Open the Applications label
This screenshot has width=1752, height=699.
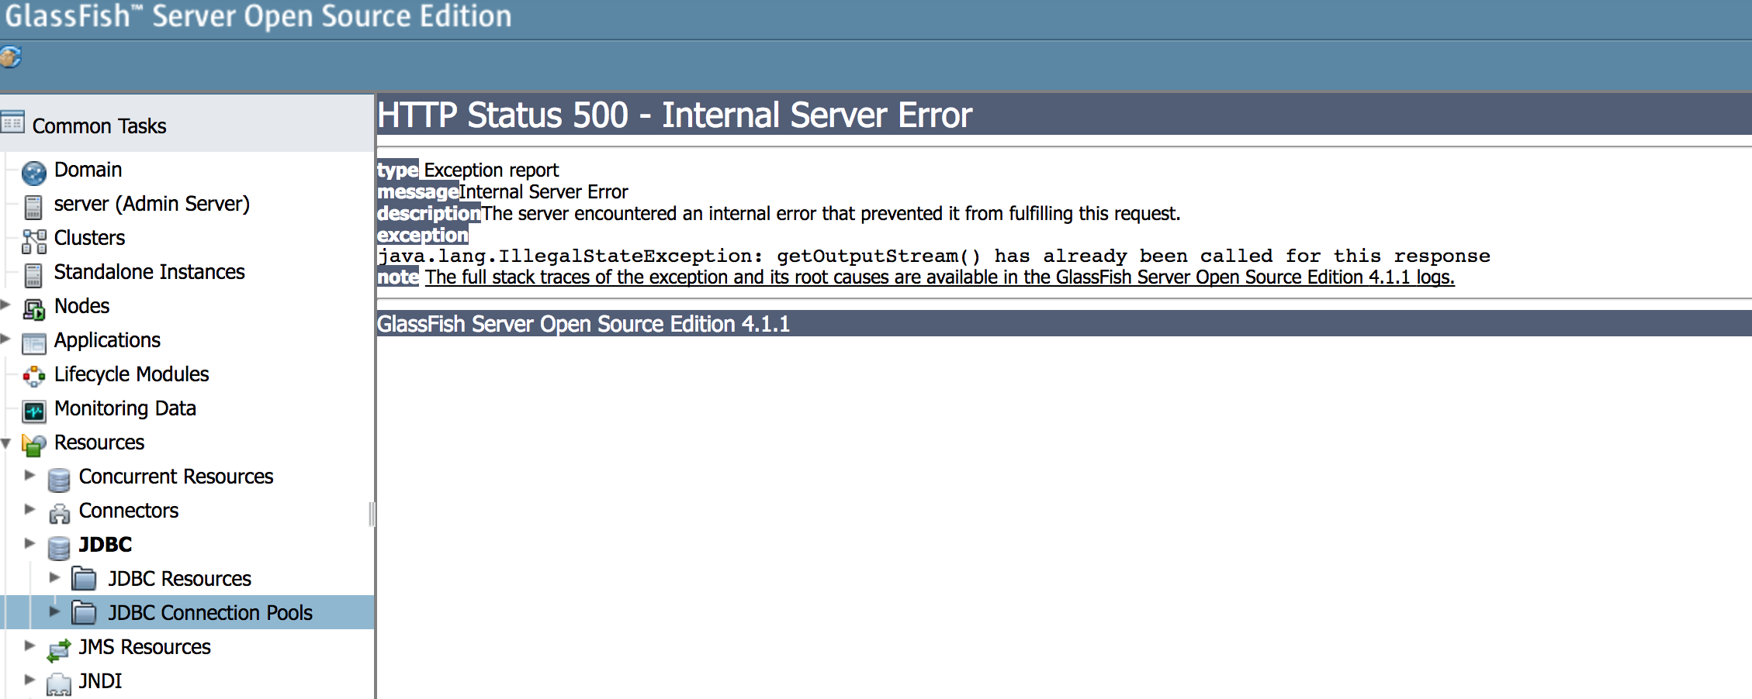[107, 340]
